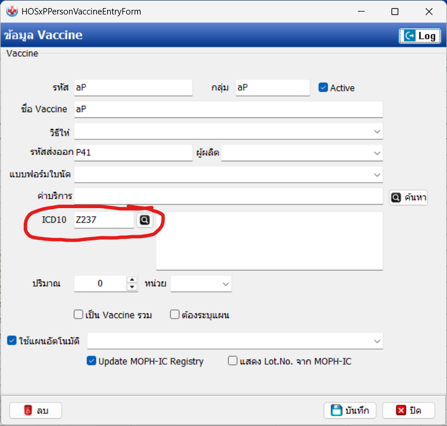Decrease quantity with the down spinner arrow
The width and height of the screenshot is (447, 426).
tap(132, 287)
